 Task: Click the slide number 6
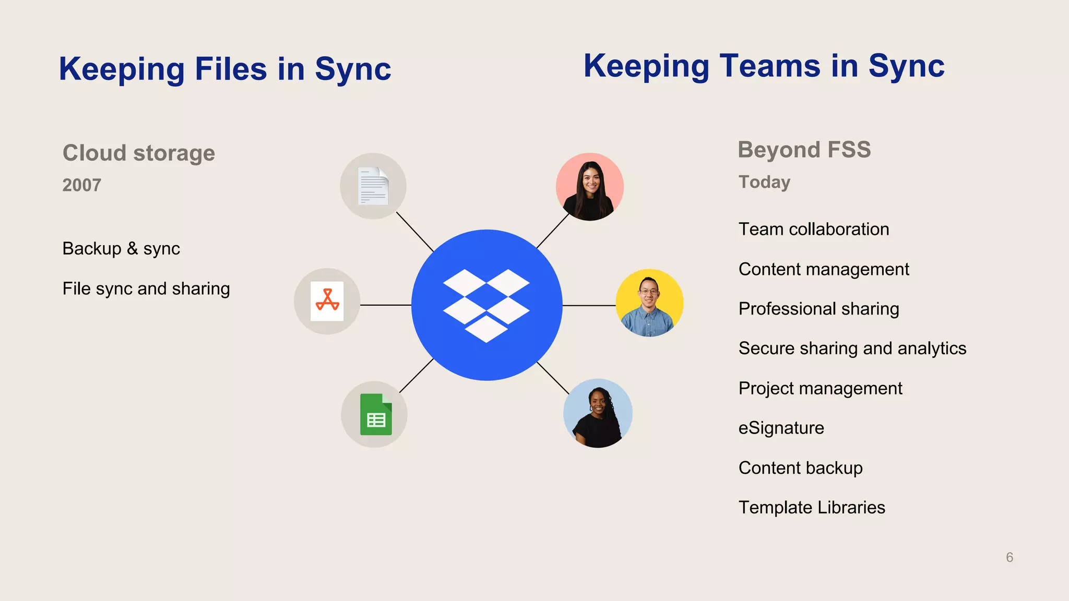(x=1009, y=557)
